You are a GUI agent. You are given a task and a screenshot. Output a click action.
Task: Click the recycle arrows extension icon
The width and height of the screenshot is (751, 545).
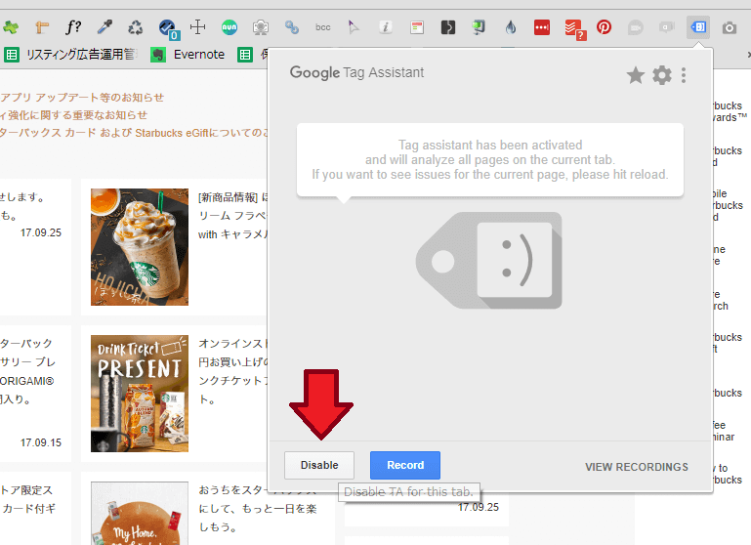[136, 27]
